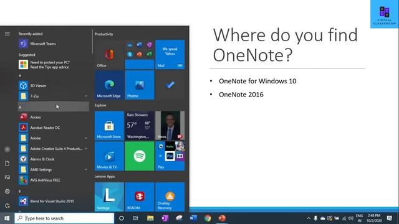Open the REACHit tile
399x224 pixels.
click(x=140, y=197)
